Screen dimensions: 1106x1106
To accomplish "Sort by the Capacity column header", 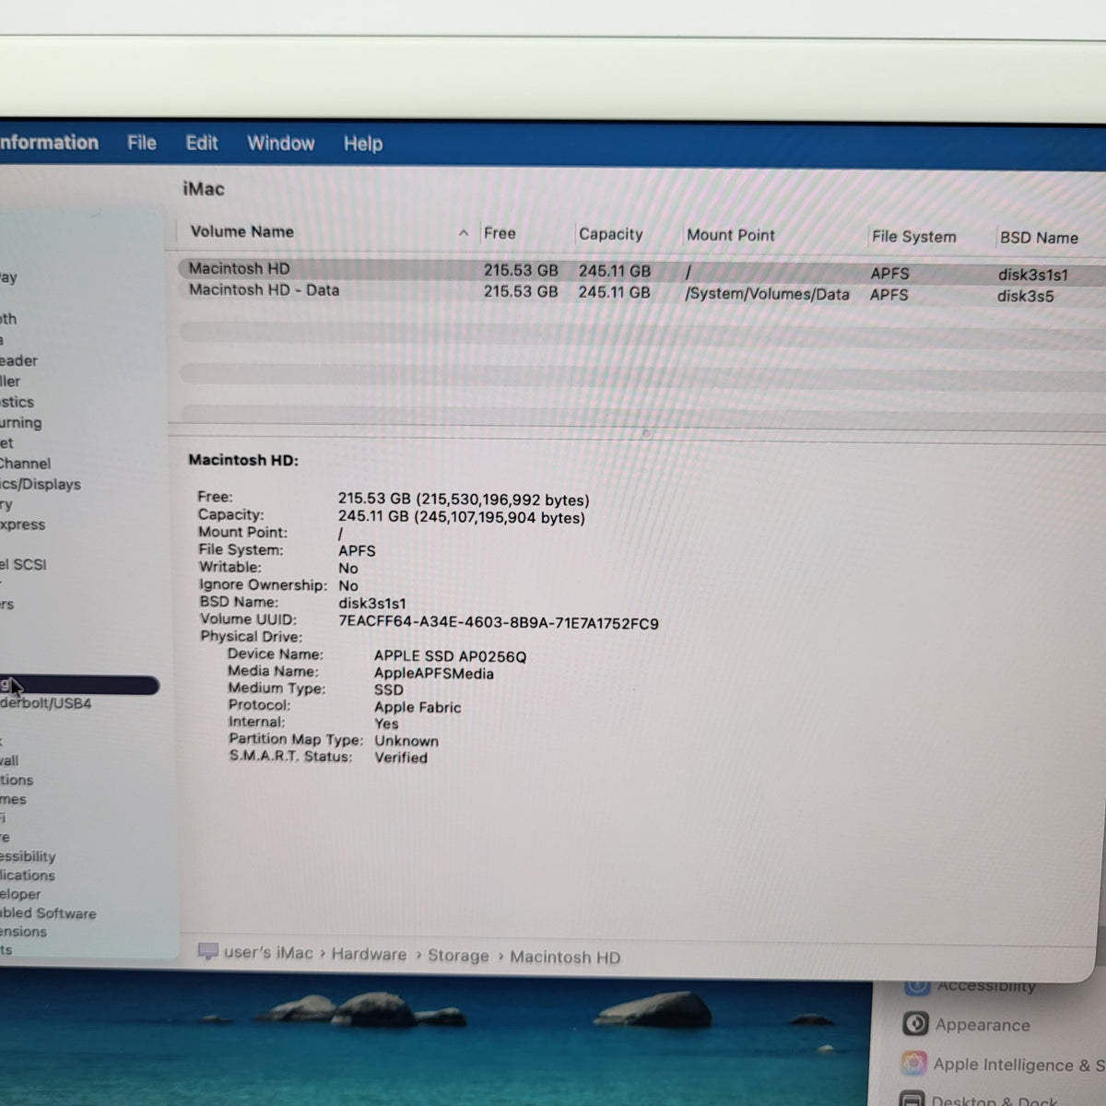I will point(611,234).
